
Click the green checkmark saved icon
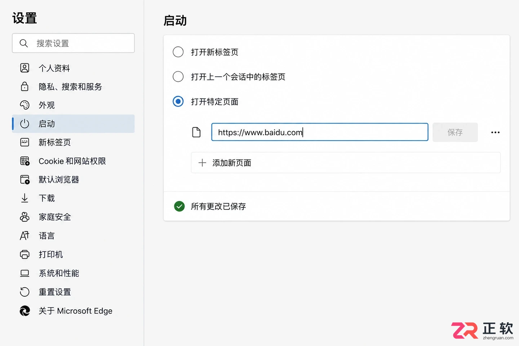[x=179, y=206]
